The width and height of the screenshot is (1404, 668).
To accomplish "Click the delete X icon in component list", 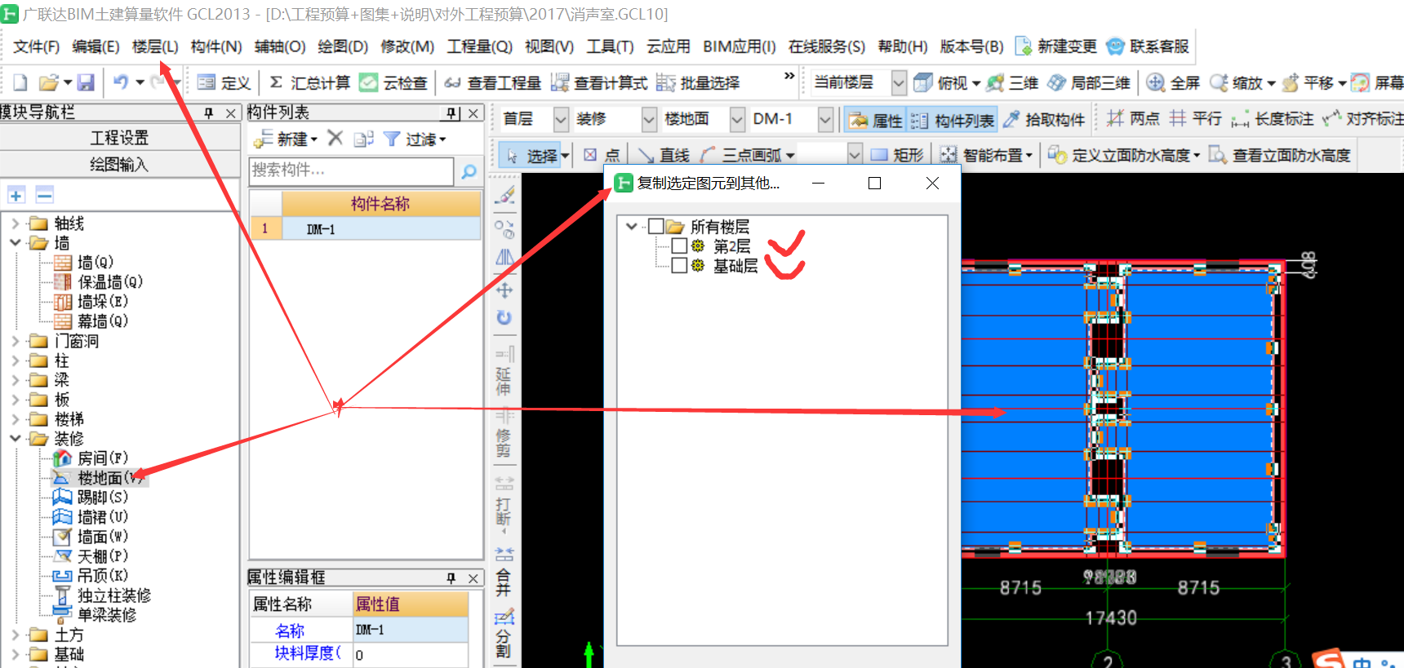I will pyautogui.click(x=335, y=138).
